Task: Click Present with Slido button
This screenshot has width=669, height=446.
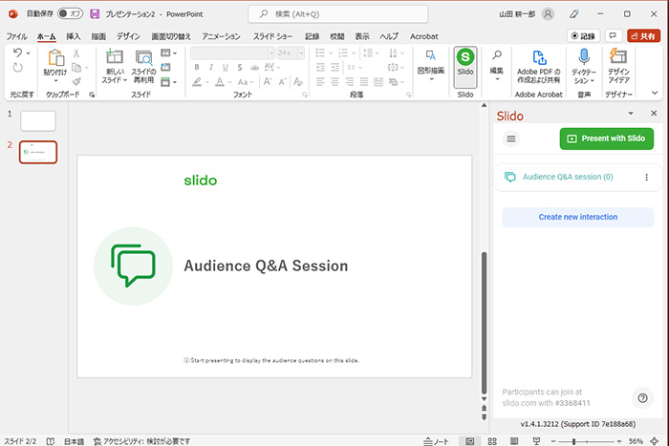Action: pyautogui.click(x=606, y=138)
